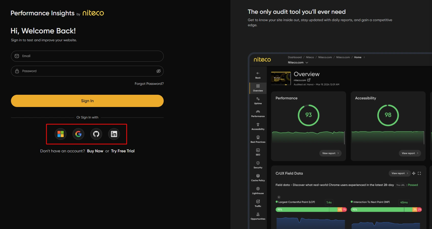
Task: Click the 45ms INP value
Action: [x=404, y=202]
